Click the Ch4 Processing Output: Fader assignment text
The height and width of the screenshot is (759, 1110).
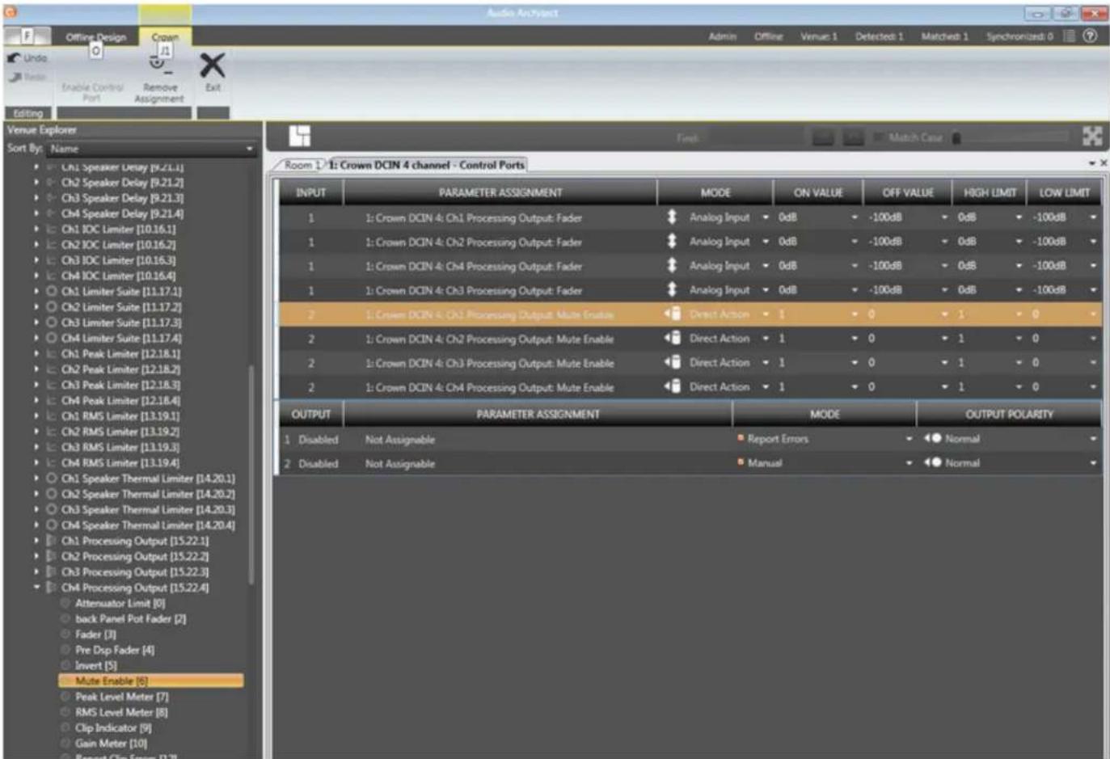point(473,266)
